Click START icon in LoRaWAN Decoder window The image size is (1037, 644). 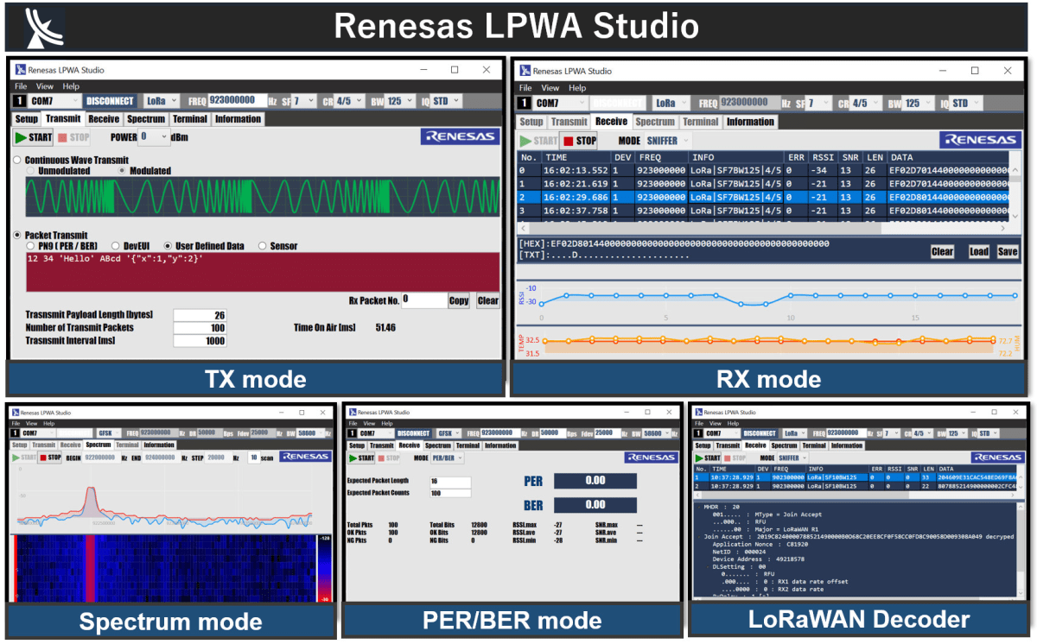(x=699, y=458)
